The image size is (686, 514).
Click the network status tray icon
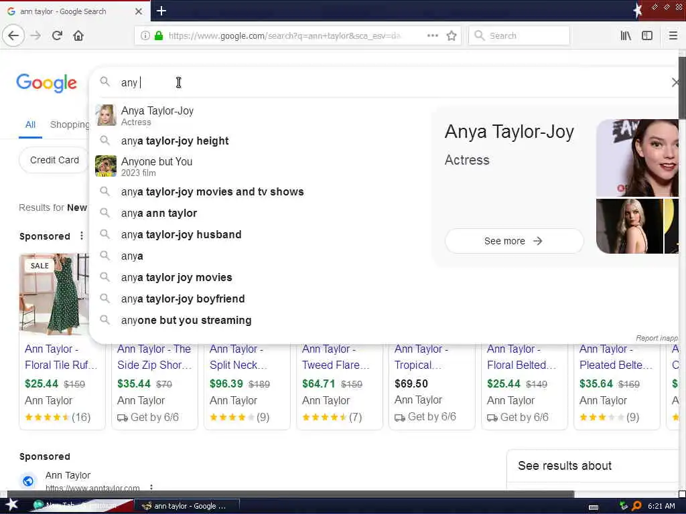tap(624, 506)
